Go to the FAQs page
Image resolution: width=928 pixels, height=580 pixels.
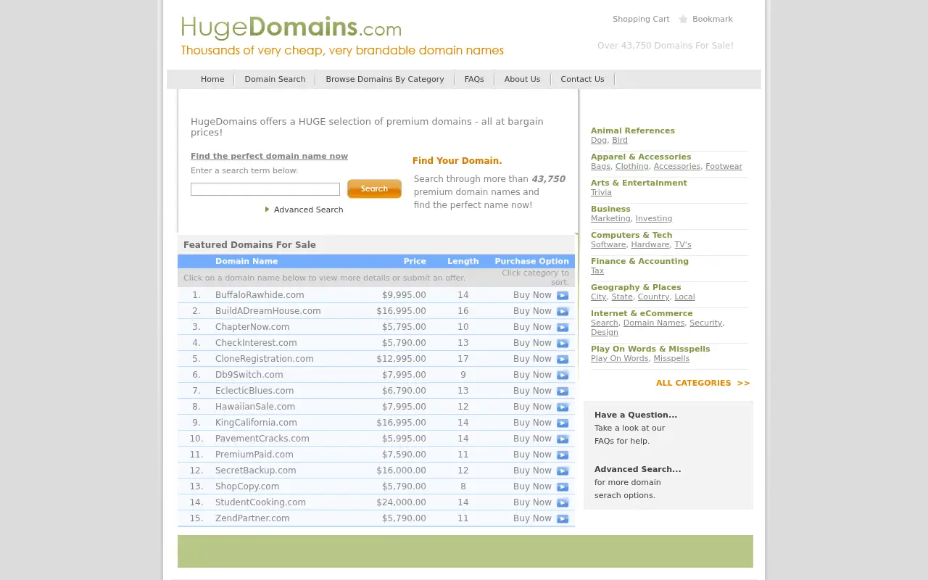coord(474,79)
